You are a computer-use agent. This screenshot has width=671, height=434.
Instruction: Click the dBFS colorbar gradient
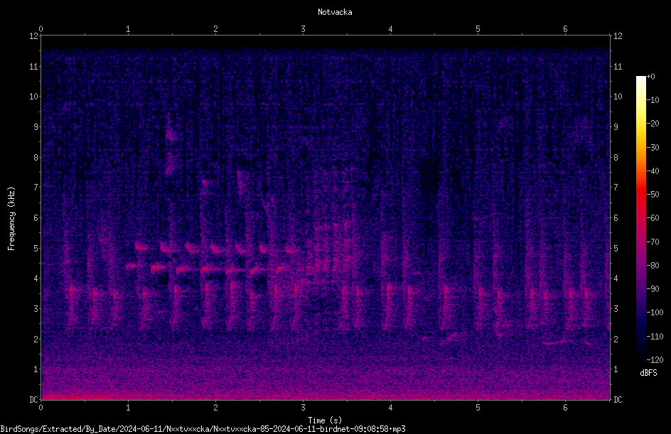[x=640, y=217]
